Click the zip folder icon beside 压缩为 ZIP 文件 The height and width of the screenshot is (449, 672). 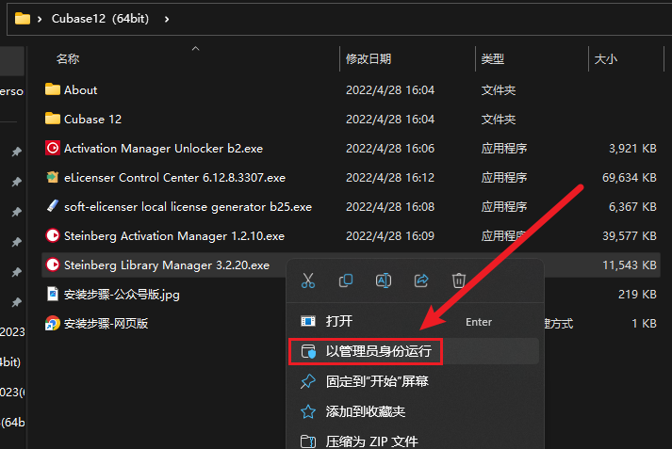point(308,441)
